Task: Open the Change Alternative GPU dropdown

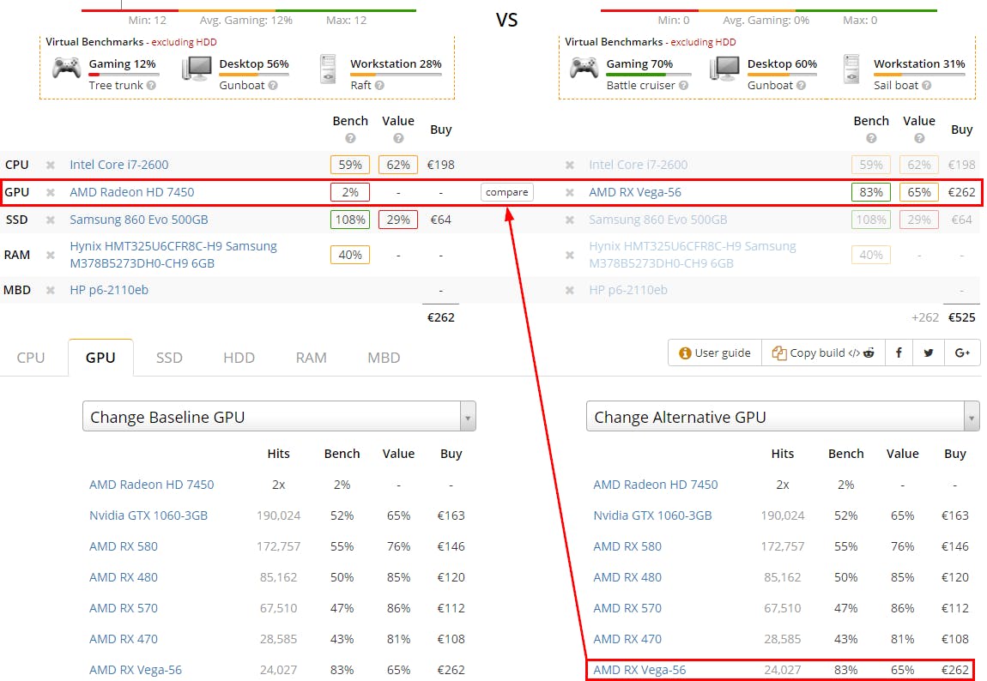Action: (x=783, y=416)
